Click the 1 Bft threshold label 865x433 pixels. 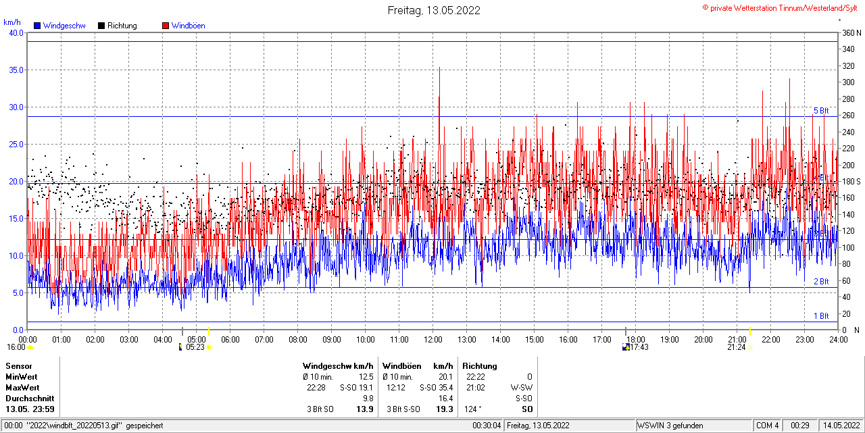tap(820, 316)
